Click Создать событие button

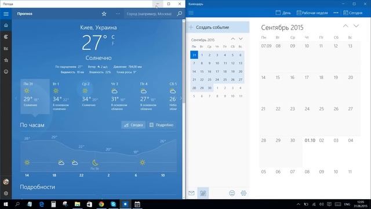pos(218,27)
